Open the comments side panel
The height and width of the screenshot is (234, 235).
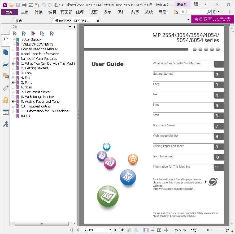(6, 76)
